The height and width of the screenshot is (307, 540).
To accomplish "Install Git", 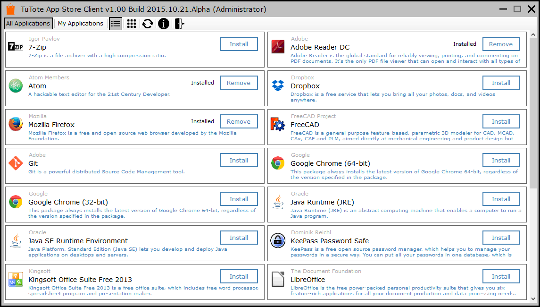I will pos(239,161).
